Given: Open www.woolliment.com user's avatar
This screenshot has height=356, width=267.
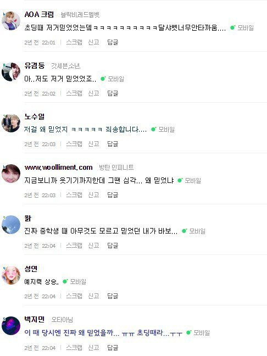Looking at the screenshot, I should (x=11, y=174).
